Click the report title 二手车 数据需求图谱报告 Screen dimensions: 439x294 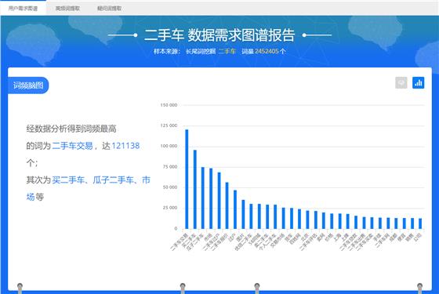(x=219, y=35)
